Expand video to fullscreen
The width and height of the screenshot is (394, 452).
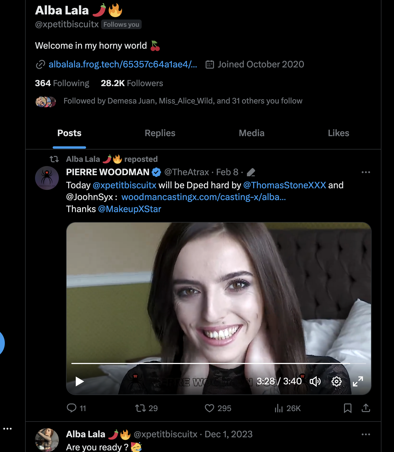(x=358, y=381)
